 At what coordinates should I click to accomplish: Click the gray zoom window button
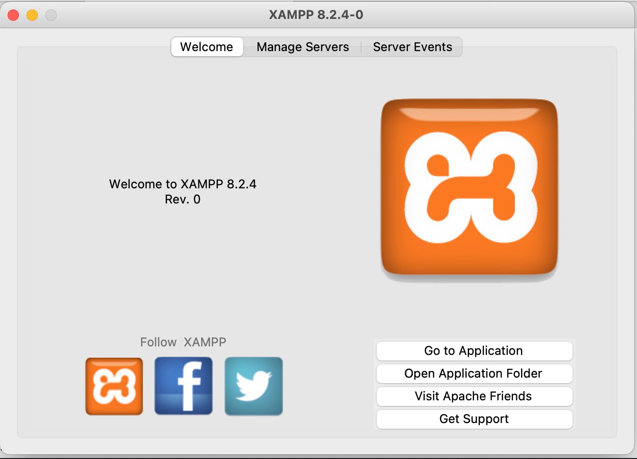pyautogui.click(x=51, y=15)
